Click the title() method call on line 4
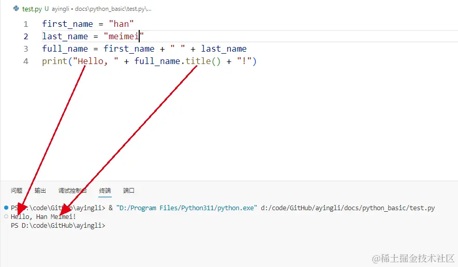The height and width of the screenshot is (267, 458). point(203,61)
